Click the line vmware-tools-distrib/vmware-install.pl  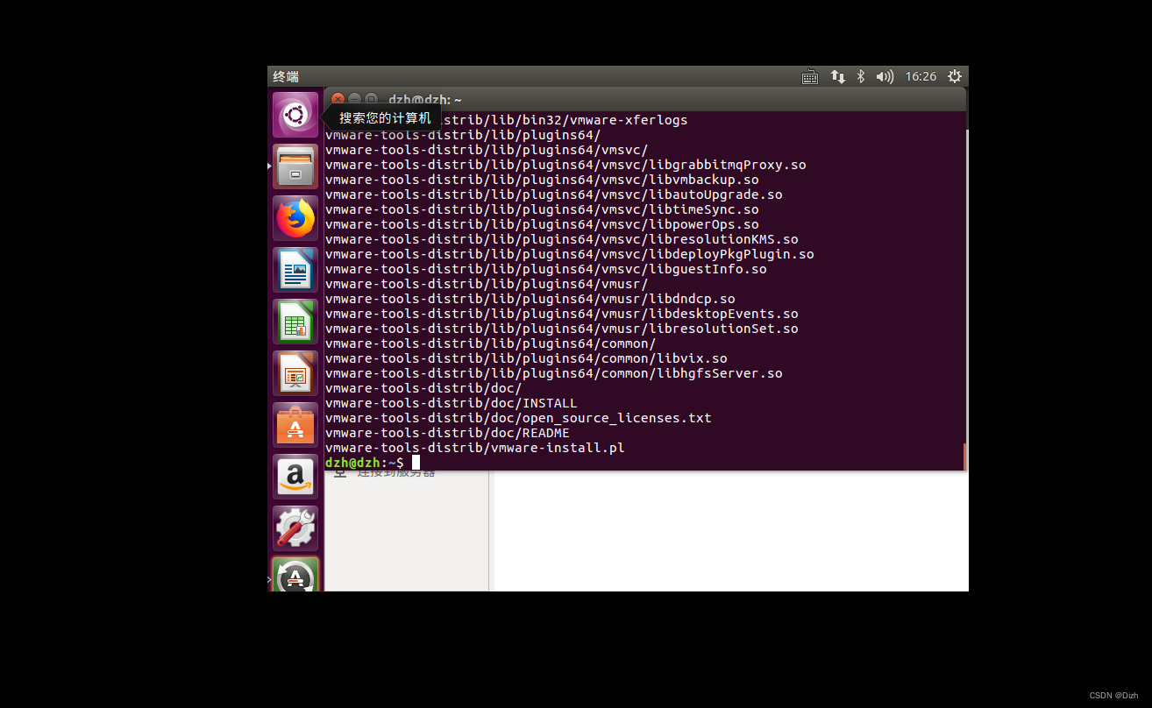pos(475,448)
